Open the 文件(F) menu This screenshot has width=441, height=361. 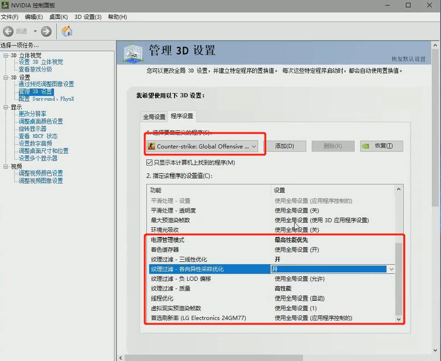[10, 17]
